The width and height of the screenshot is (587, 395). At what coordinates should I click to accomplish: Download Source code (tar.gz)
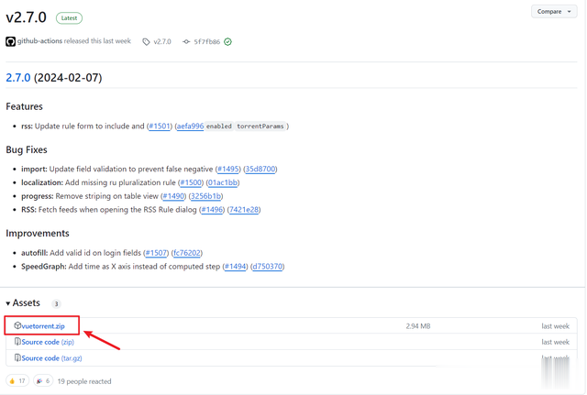click(51, 358)
